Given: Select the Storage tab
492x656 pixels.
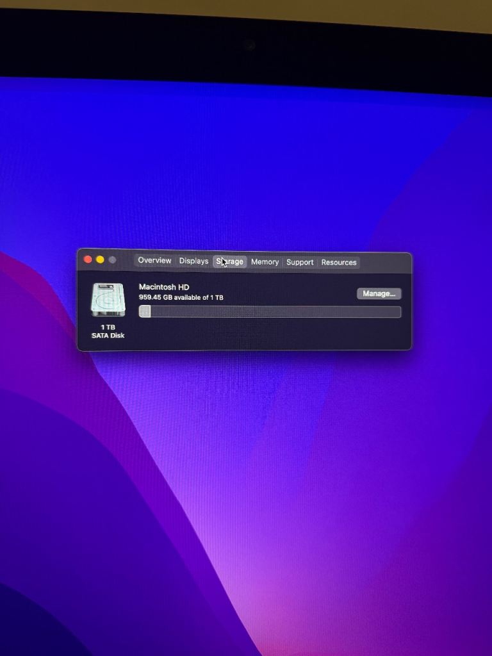Looking at the screenshot, I should (x=230, y=261).
